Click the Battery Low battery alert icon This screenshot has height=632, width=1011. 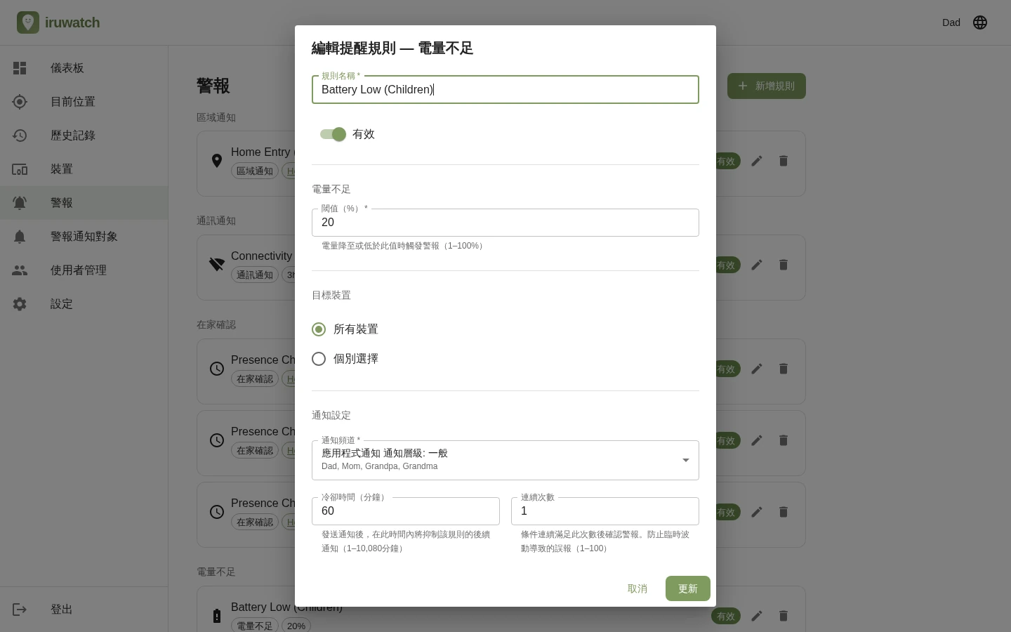coord(217,616)
